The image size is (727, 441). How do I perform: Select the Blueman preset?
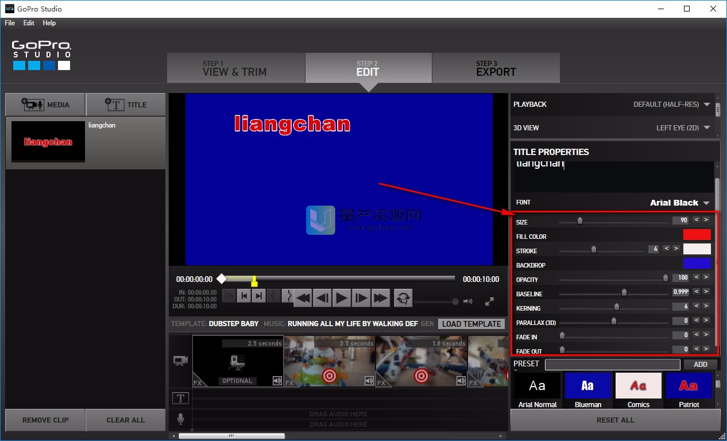point(588,390)
